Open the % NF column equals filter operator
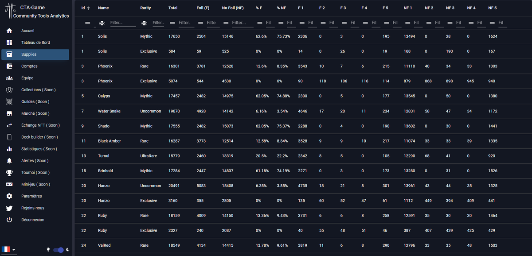 click(280, 23)
